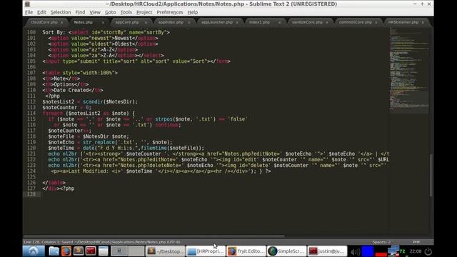The image size is (457, 257).
Task: Switch to the sanitizeCore.php tab
Action: pyautogui.click(x=307, y=22)
